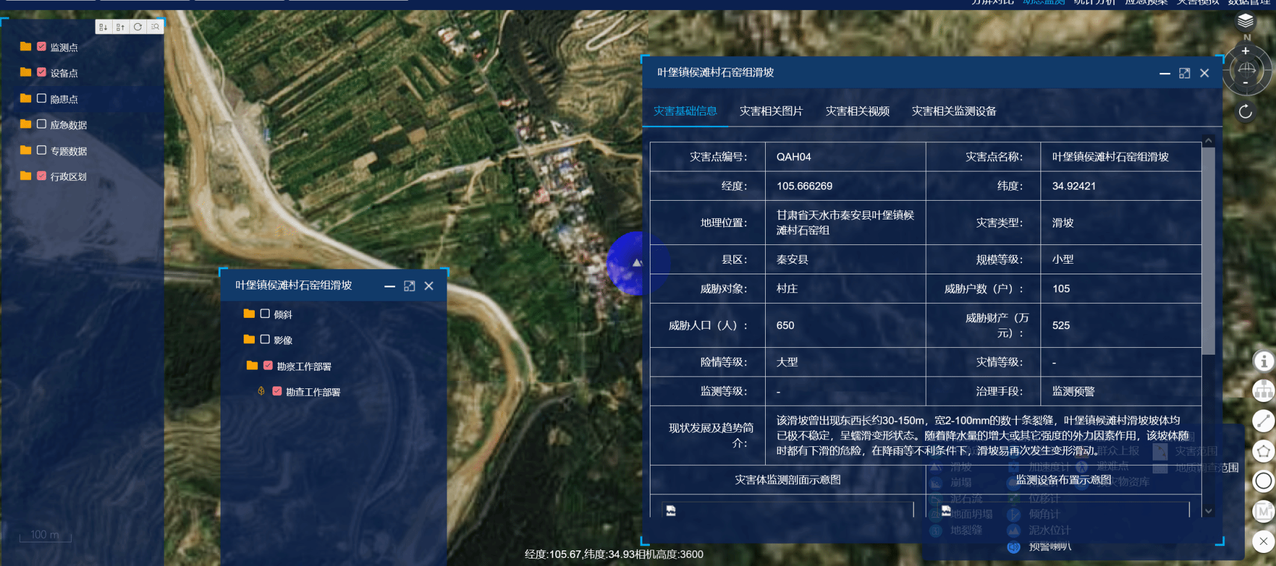Click the 监测预警 treatment value cell
Screen dimensions: 1276x566
(x=1121, y=391)
